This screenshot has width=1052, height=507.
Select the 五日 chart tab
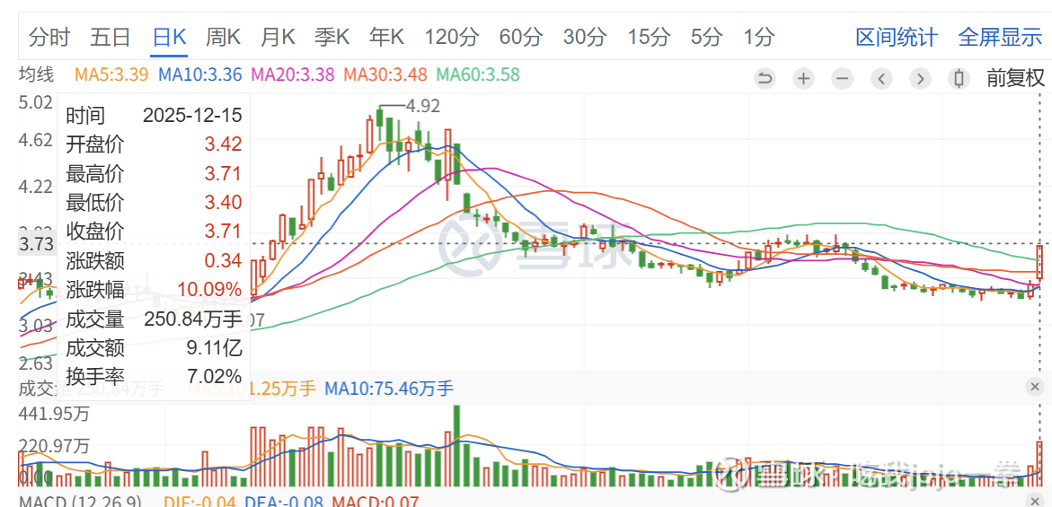tap(111, 38)
